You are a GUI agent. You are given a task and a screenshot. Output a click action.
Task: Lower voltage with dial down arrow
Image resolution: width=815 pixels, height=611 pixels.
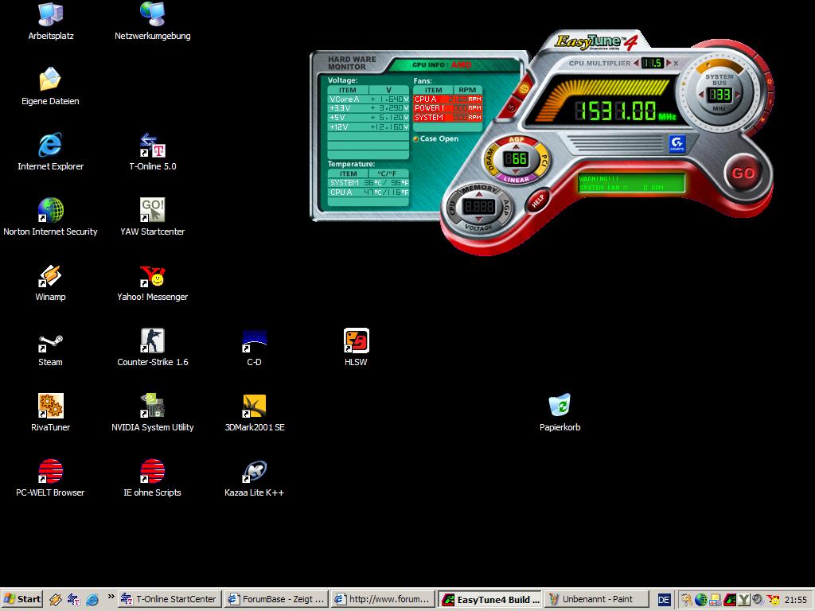pyautogui.click(x=479, y=220)
